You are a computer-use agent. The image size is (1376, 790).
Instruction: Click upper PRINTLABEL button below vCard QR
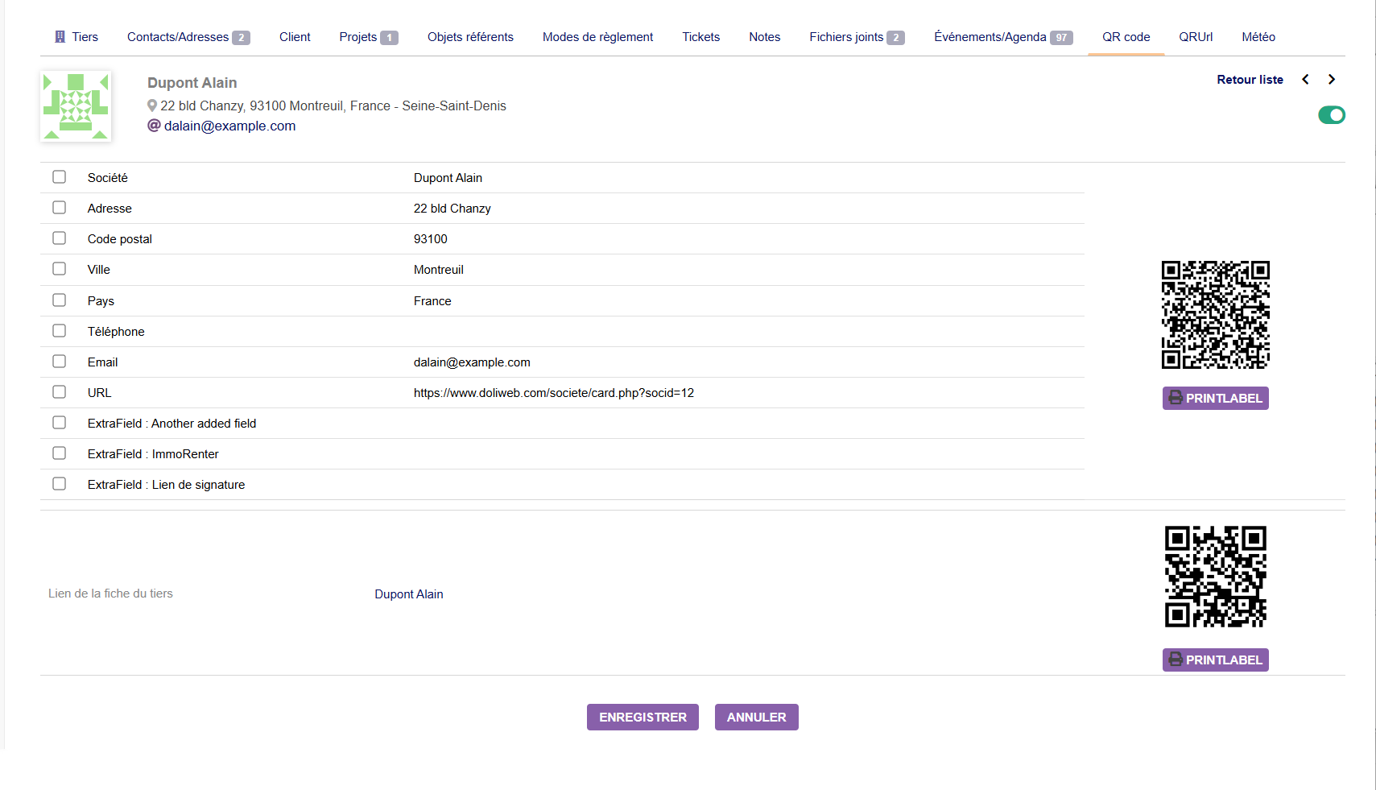point(1216,399)
